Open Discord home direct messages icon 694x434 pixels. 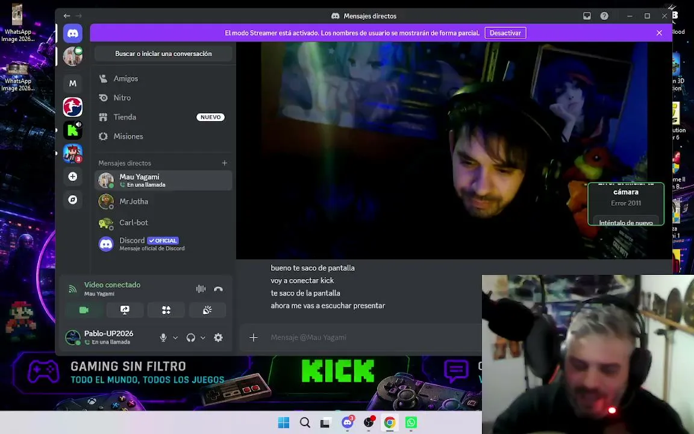[x=72, y=33]
